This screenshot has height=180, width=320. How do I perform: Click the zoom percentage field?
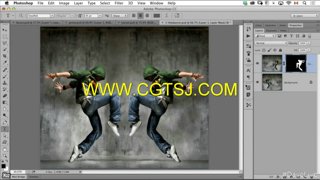[x=18, y=172]
